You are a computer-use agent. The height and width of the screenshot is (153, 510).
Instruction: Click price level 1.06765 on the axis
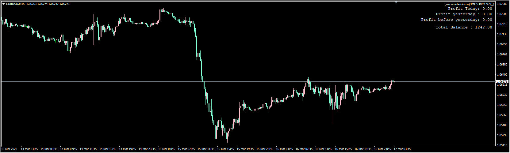tap(502, 54)
